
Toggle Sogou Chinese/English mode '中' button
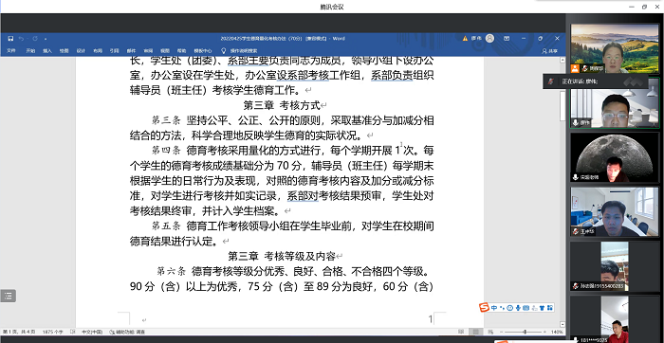(x=494, y=308)
